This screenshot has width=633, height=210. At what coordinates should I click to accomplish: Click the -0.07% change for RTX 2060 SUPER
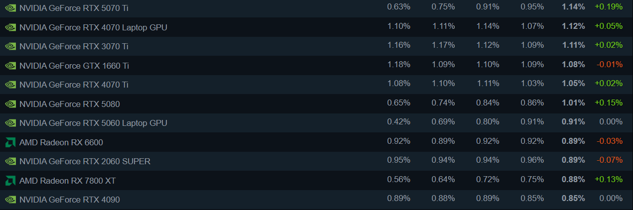(609, 160)
